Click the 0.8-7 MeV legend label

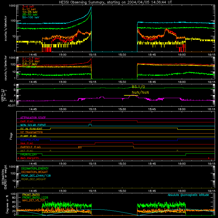click(30, 64)
